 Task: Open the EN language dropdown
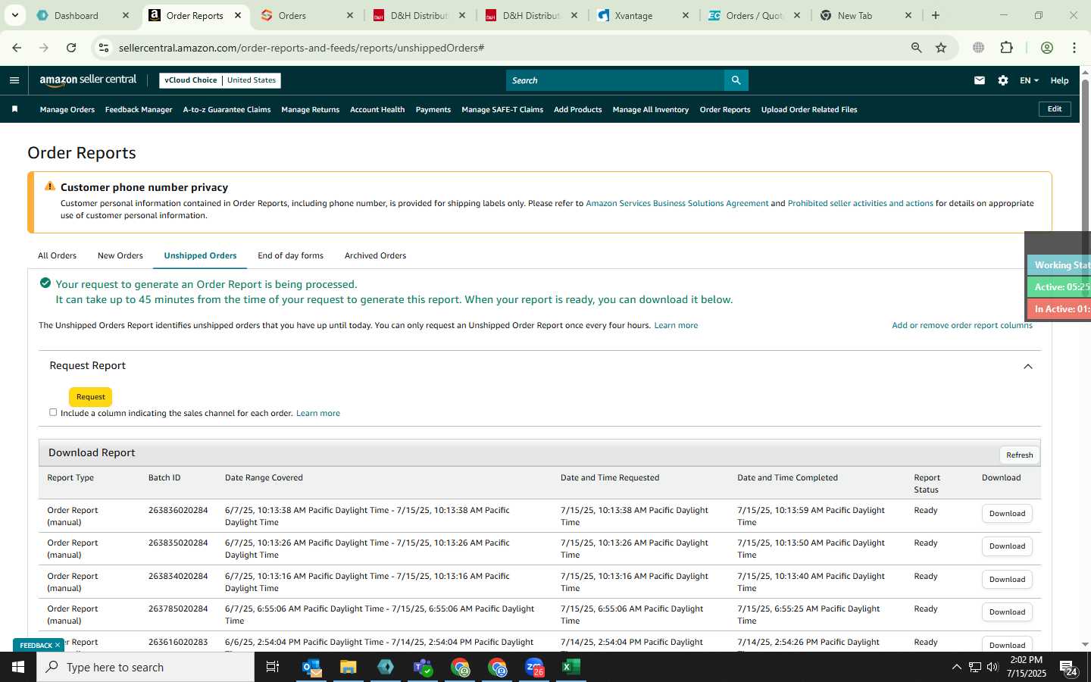click(1029, 80)
